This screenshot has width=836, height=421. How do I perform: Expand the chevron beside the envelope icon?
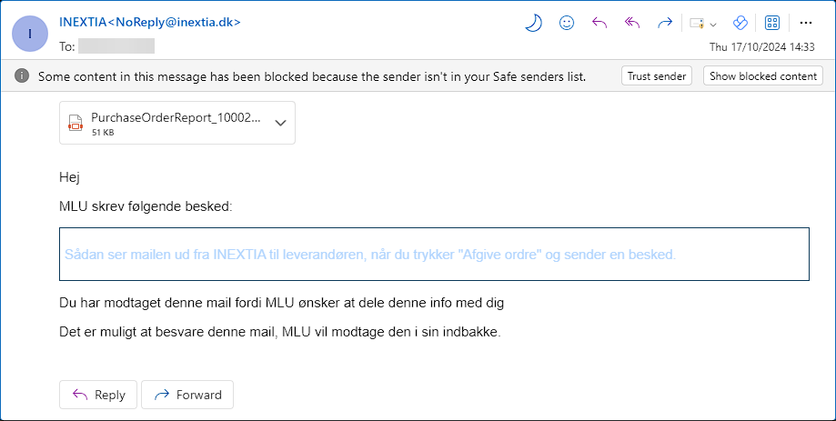point(713,25)
